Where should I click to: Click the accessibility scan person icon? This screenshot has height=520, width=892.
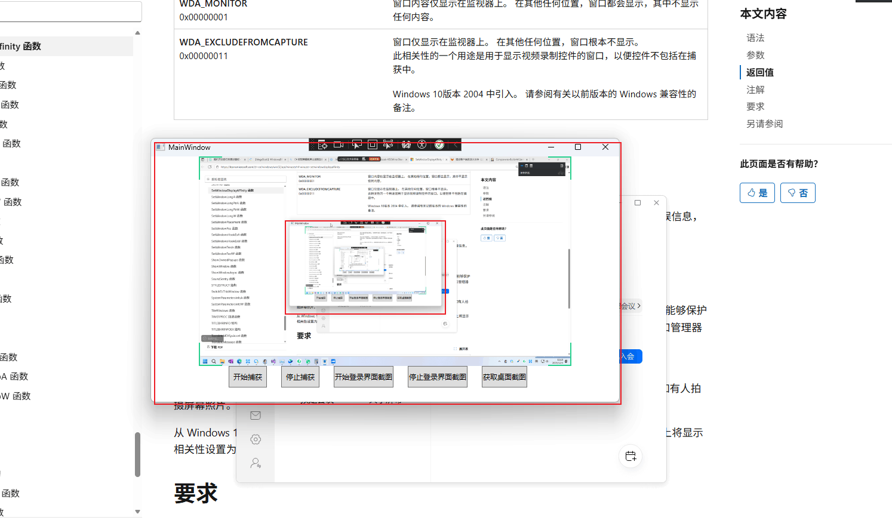tap(422, 144)
